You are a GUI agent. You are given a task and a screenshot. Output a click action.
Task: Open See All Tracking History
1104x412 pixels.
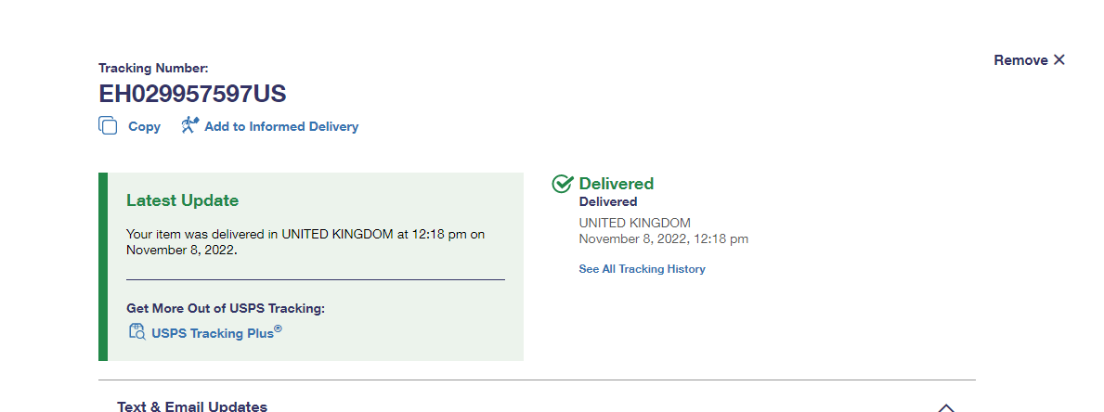[643, 268]
